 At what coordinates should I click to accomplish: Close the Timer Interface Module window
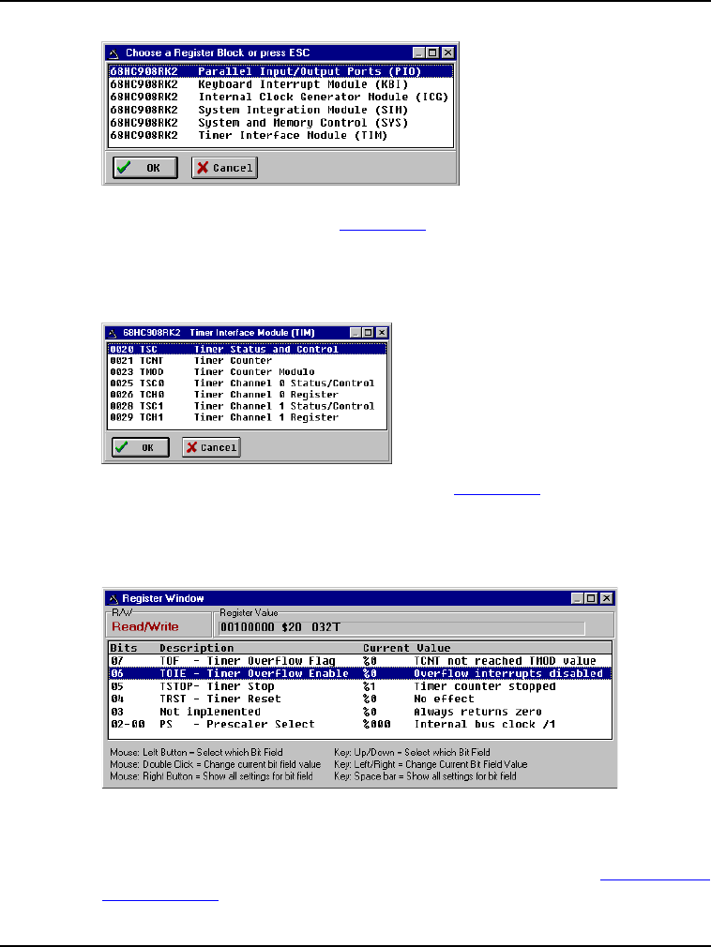coord(382,333)
